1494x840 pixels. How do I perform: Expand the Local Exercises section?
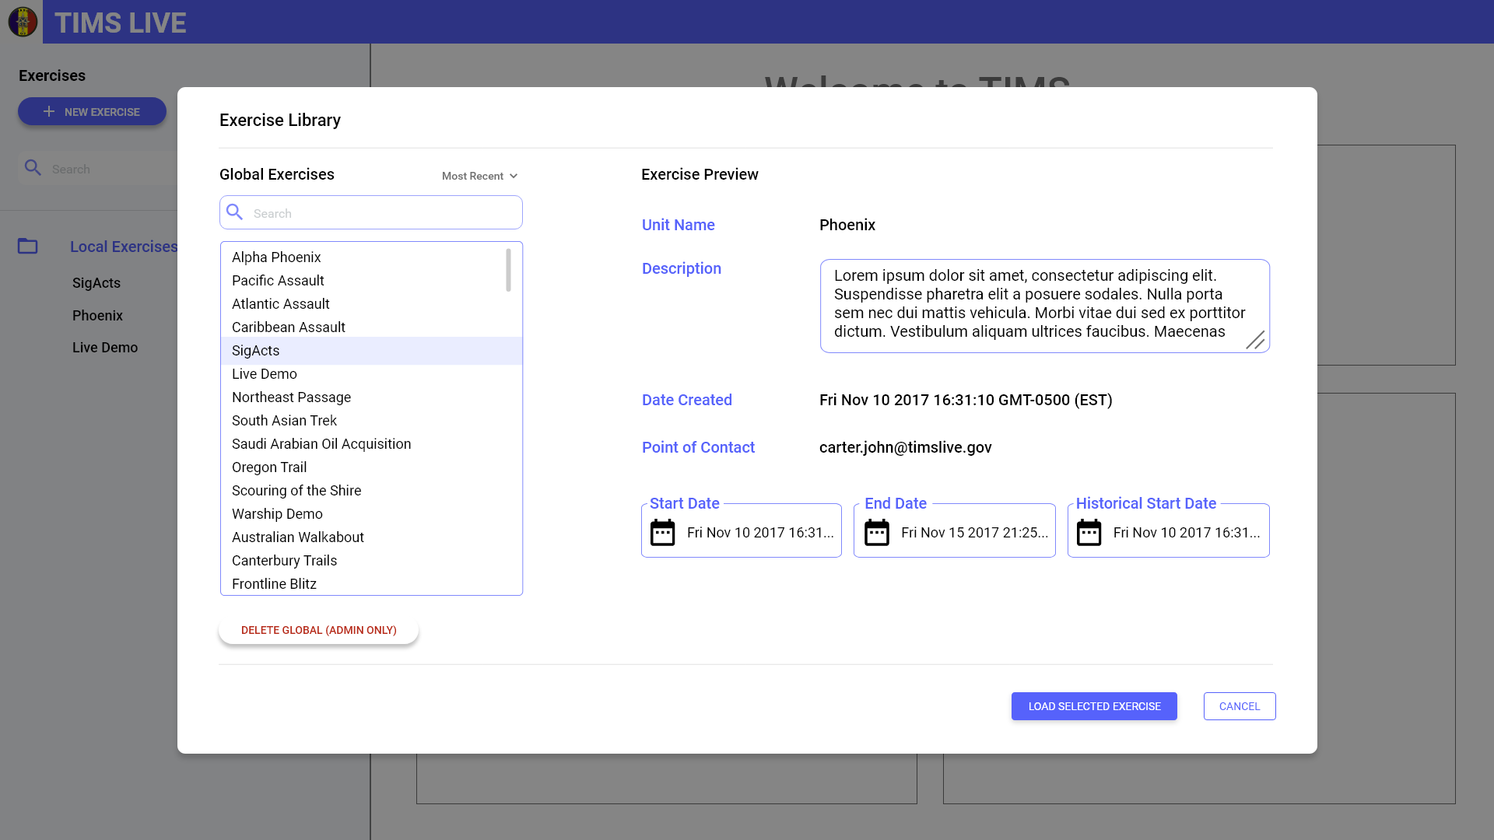pos(123,247)
